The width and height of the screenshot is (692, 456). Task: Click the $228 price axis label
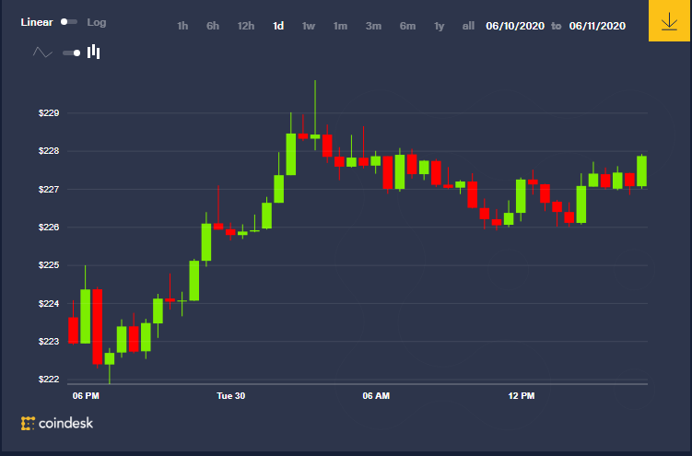click(49, 151)
